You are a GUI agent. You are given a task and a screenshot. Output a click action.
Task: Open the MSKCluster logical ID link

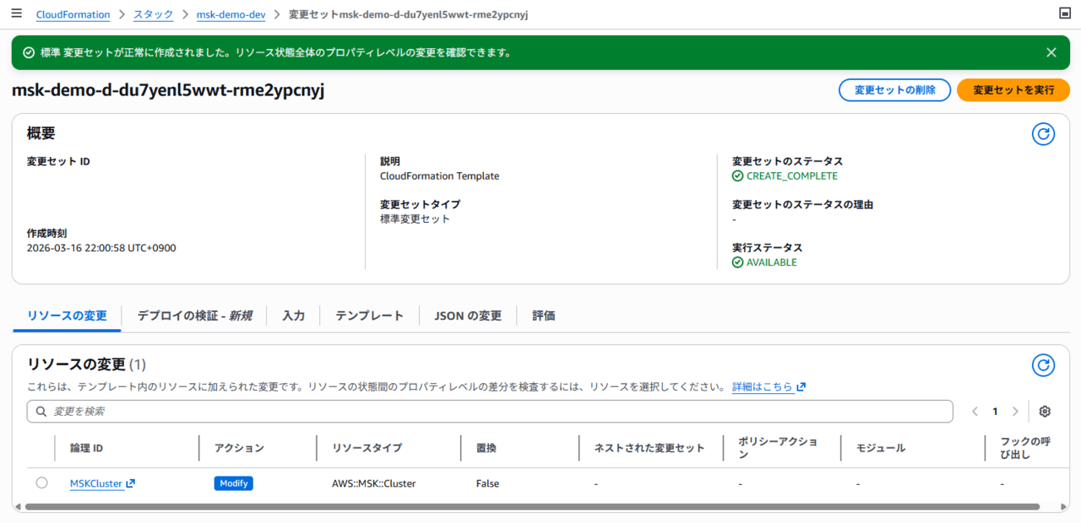pyautogui.click(x=96, y=484)
